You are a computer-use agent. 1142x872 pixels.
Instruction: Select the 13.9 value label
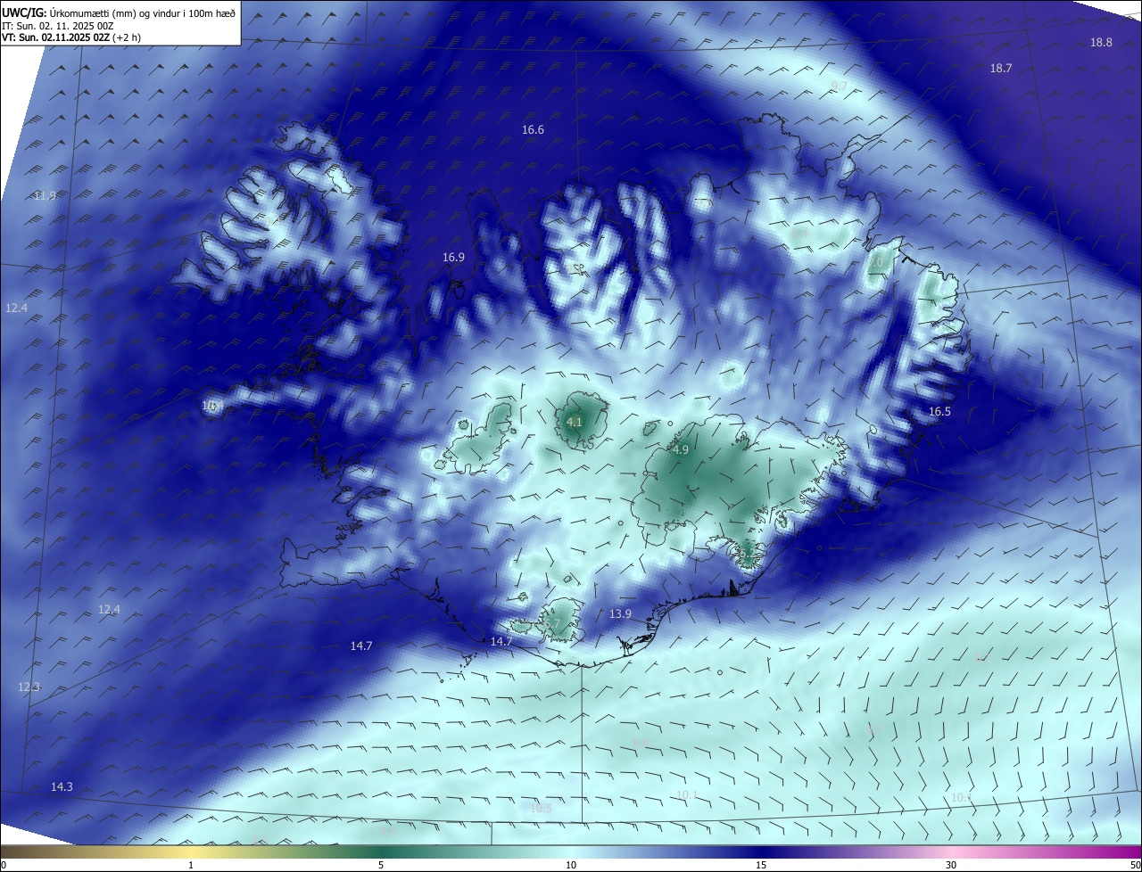pyautogui.click(x=620, y=613)
